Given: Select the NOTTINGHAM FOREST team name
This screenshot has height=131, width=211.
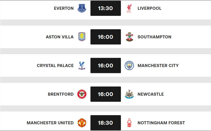Looking at the screenshot, I should [x=161, y=123].
